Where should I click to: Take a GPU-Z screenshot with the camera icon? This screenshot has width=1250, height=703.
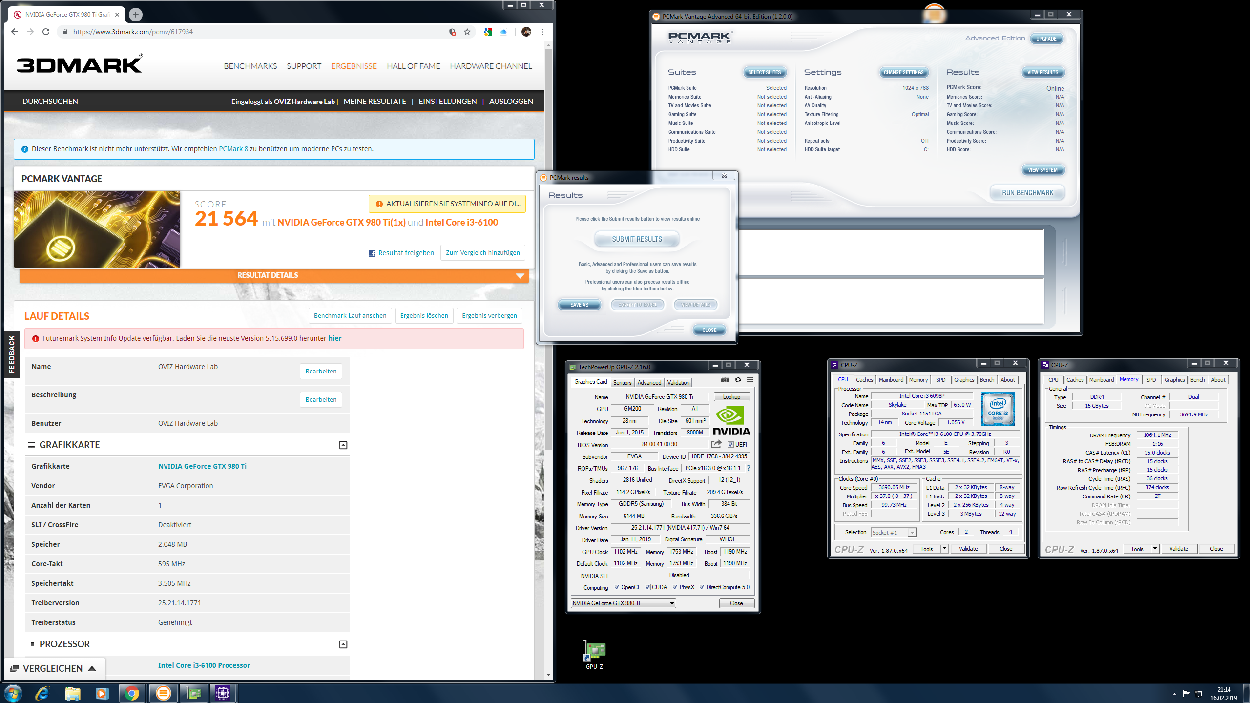(x=725, y=380)
